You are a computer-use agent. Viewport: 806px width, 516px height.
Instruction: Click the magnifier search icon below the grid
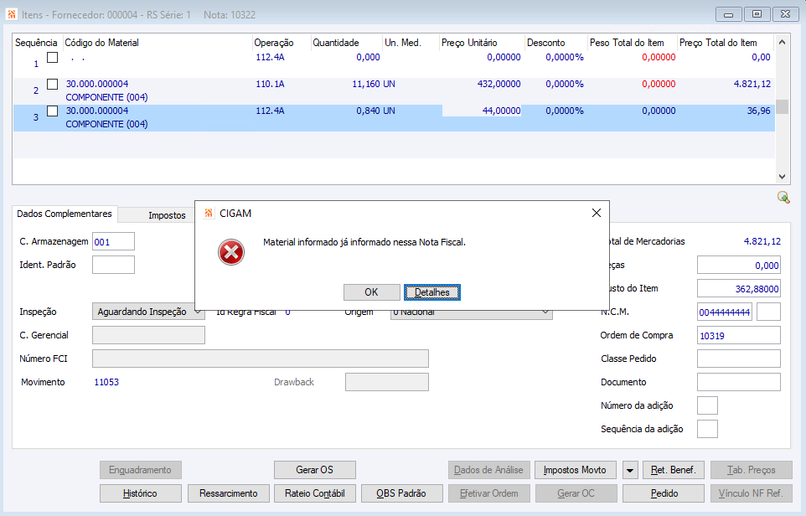point(783,198)
